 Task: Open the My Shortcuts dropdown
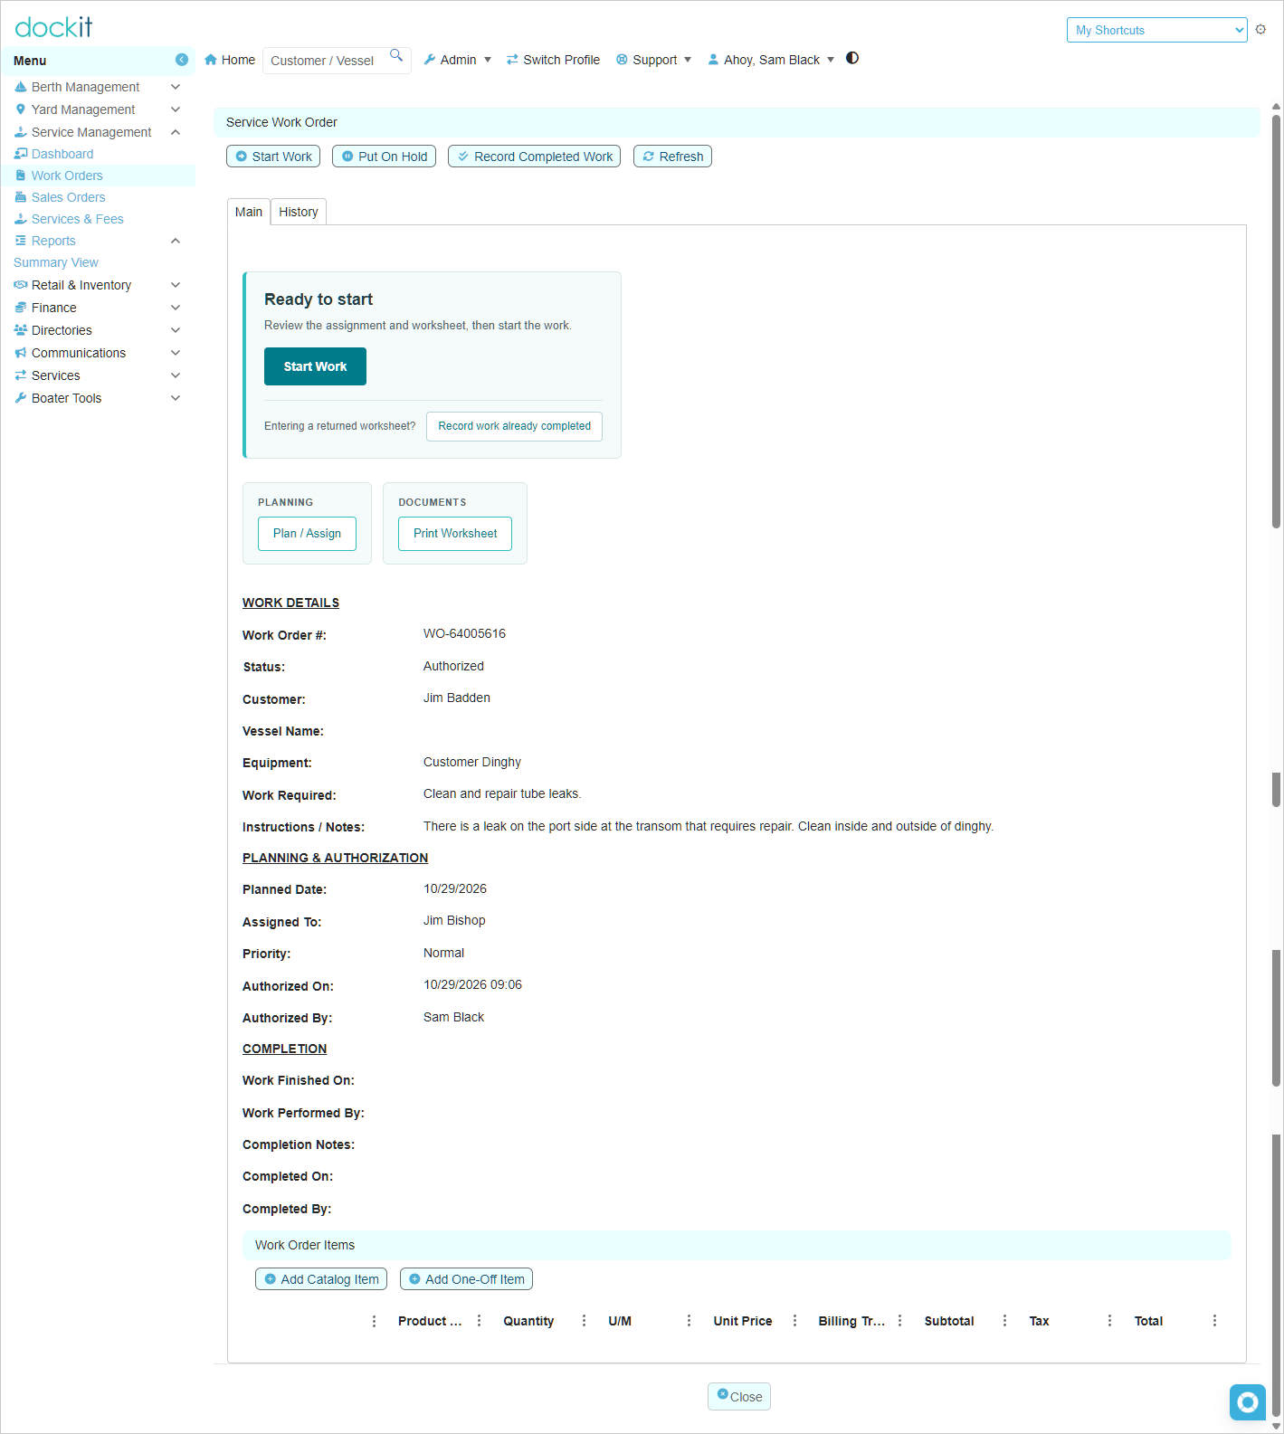coord(1156,30)
